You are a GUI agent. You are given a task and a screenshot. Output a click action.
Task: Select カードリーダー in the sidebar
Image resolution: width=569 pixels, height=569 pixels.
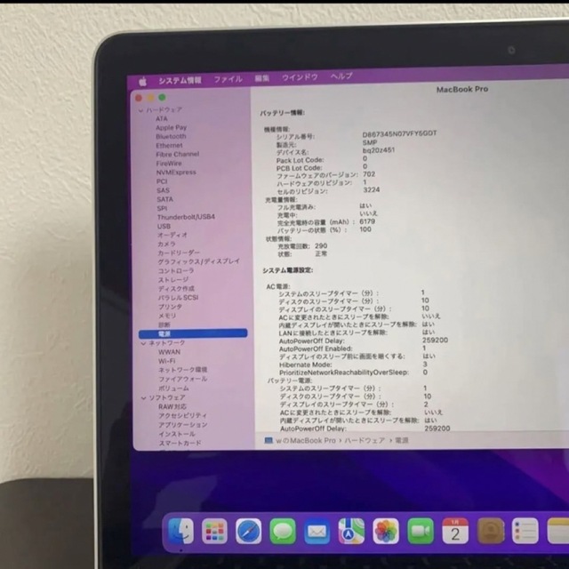click(x=179, y=252)
